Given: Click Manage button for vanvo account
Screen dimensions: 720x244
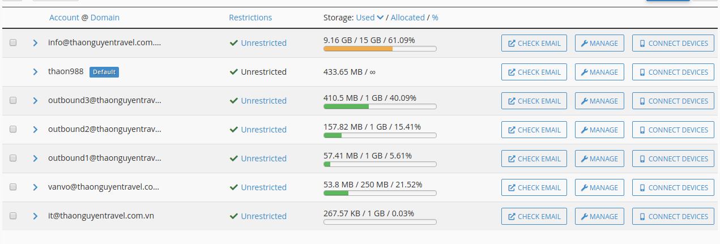Looking at the screenshot, I should [x=600, y=187].
